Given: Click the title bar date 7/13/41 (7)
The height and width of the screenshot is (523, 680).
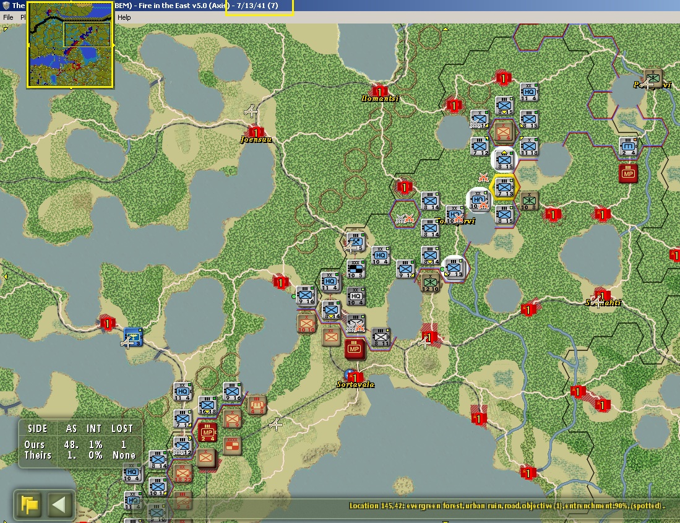Looking at the screenshot, I should 257,6.
